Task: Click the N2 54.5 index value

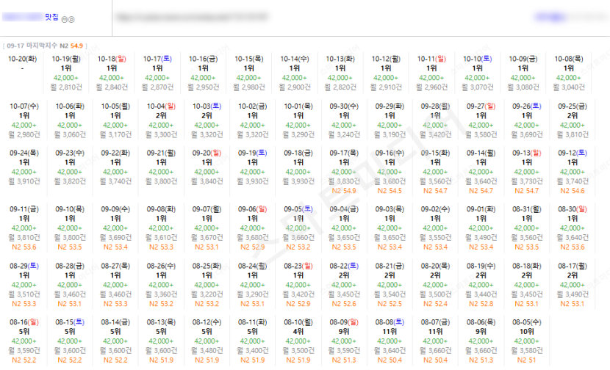Action: [390, 191]
